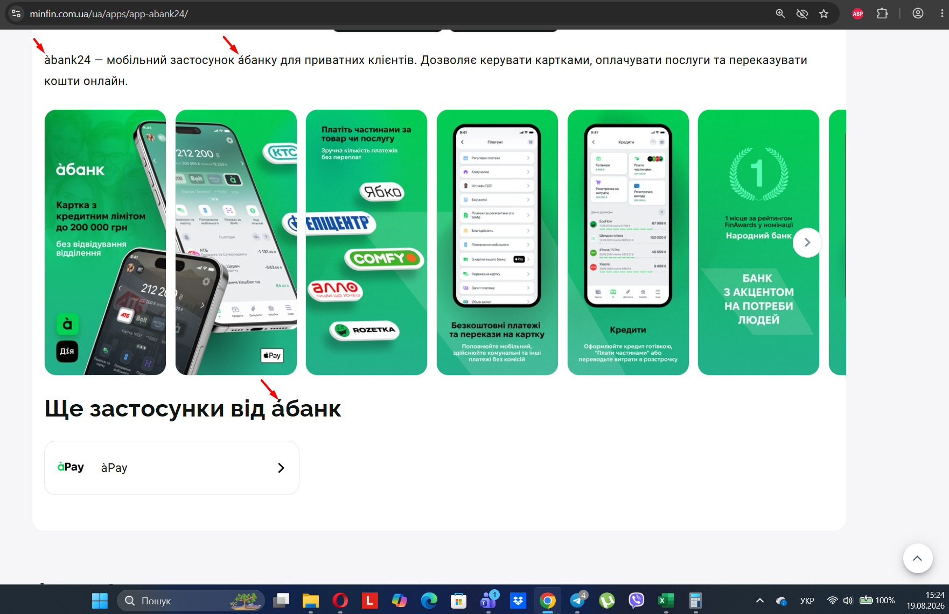The width and height of the screenshot is (949, 614).
Task: Click the description text starting 'àbank24 — мобільний застосунок'
Action: coord(425,70)
